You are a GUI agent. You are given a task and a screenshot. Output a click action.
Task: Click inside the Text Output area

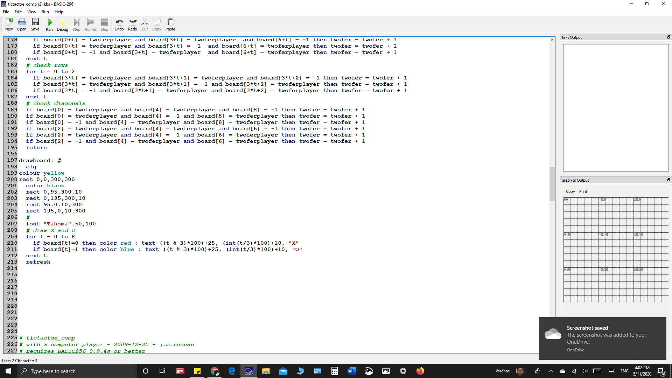[x=616, y=107]
